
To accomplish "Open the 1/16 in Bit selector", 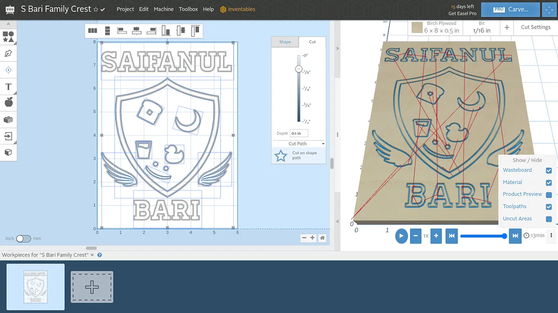I will point(481,27).
